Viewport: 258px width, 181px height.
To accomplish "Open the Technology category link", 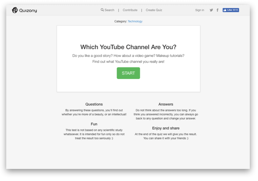I will [x=135, y=21].
